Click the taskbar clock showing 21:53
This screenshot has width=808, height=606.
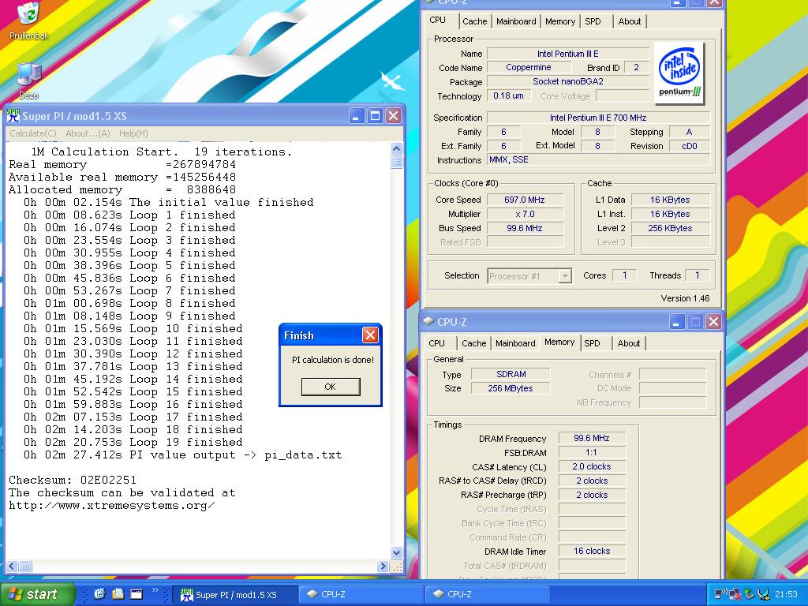[786, 595]
